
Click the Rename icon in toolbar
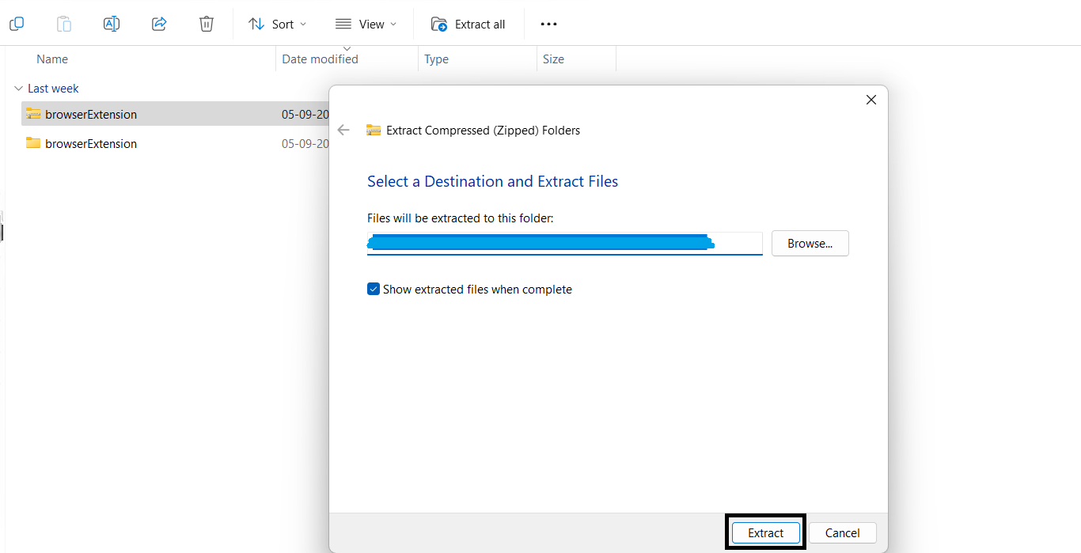click(112, 24)
